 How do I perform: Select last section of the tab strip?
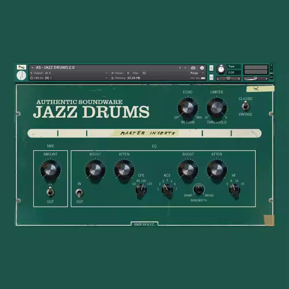coord(247,133)
